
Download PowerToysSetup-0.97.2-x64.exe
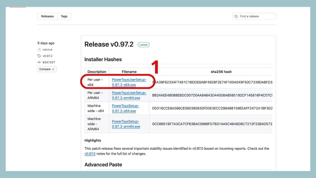coord(126,108)
